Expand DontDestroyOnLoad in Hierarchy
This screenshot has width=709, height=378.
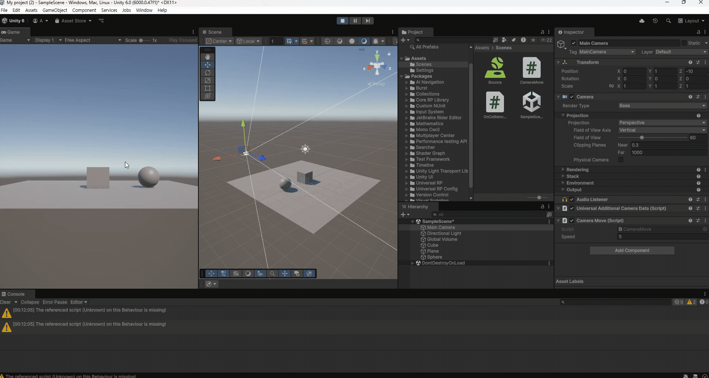412,263
